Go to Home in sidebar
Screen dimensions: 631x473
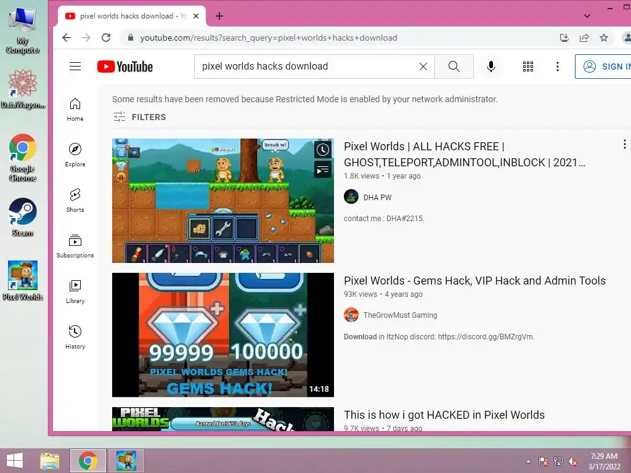click(x=75, y=110)
